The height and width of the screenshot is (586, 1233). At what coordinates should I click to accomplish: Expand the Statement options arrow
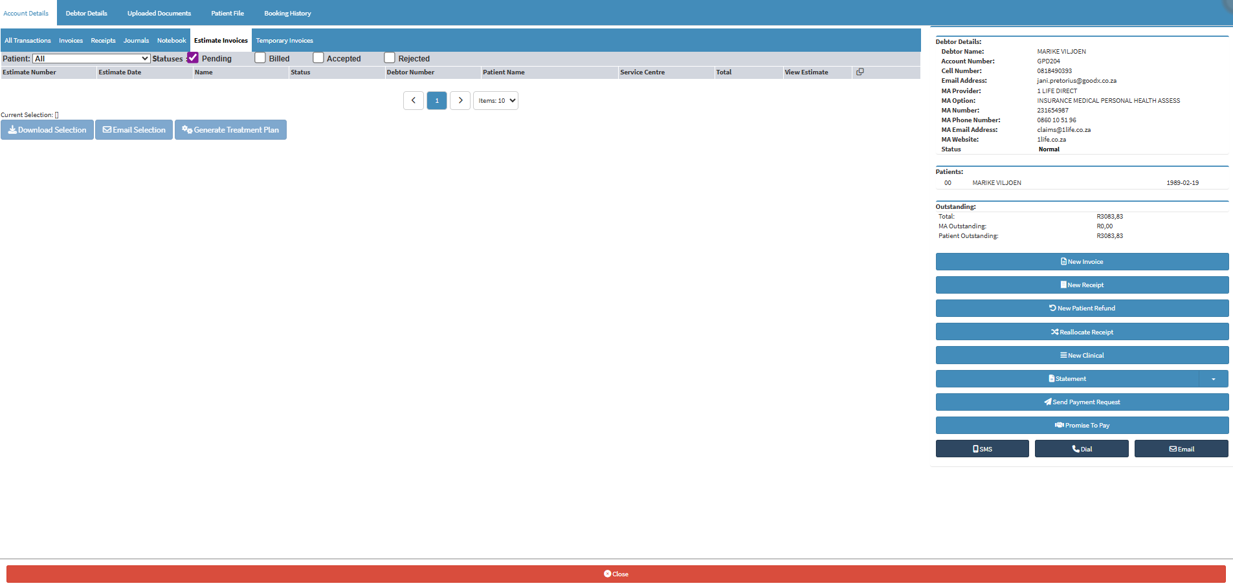1214,379
